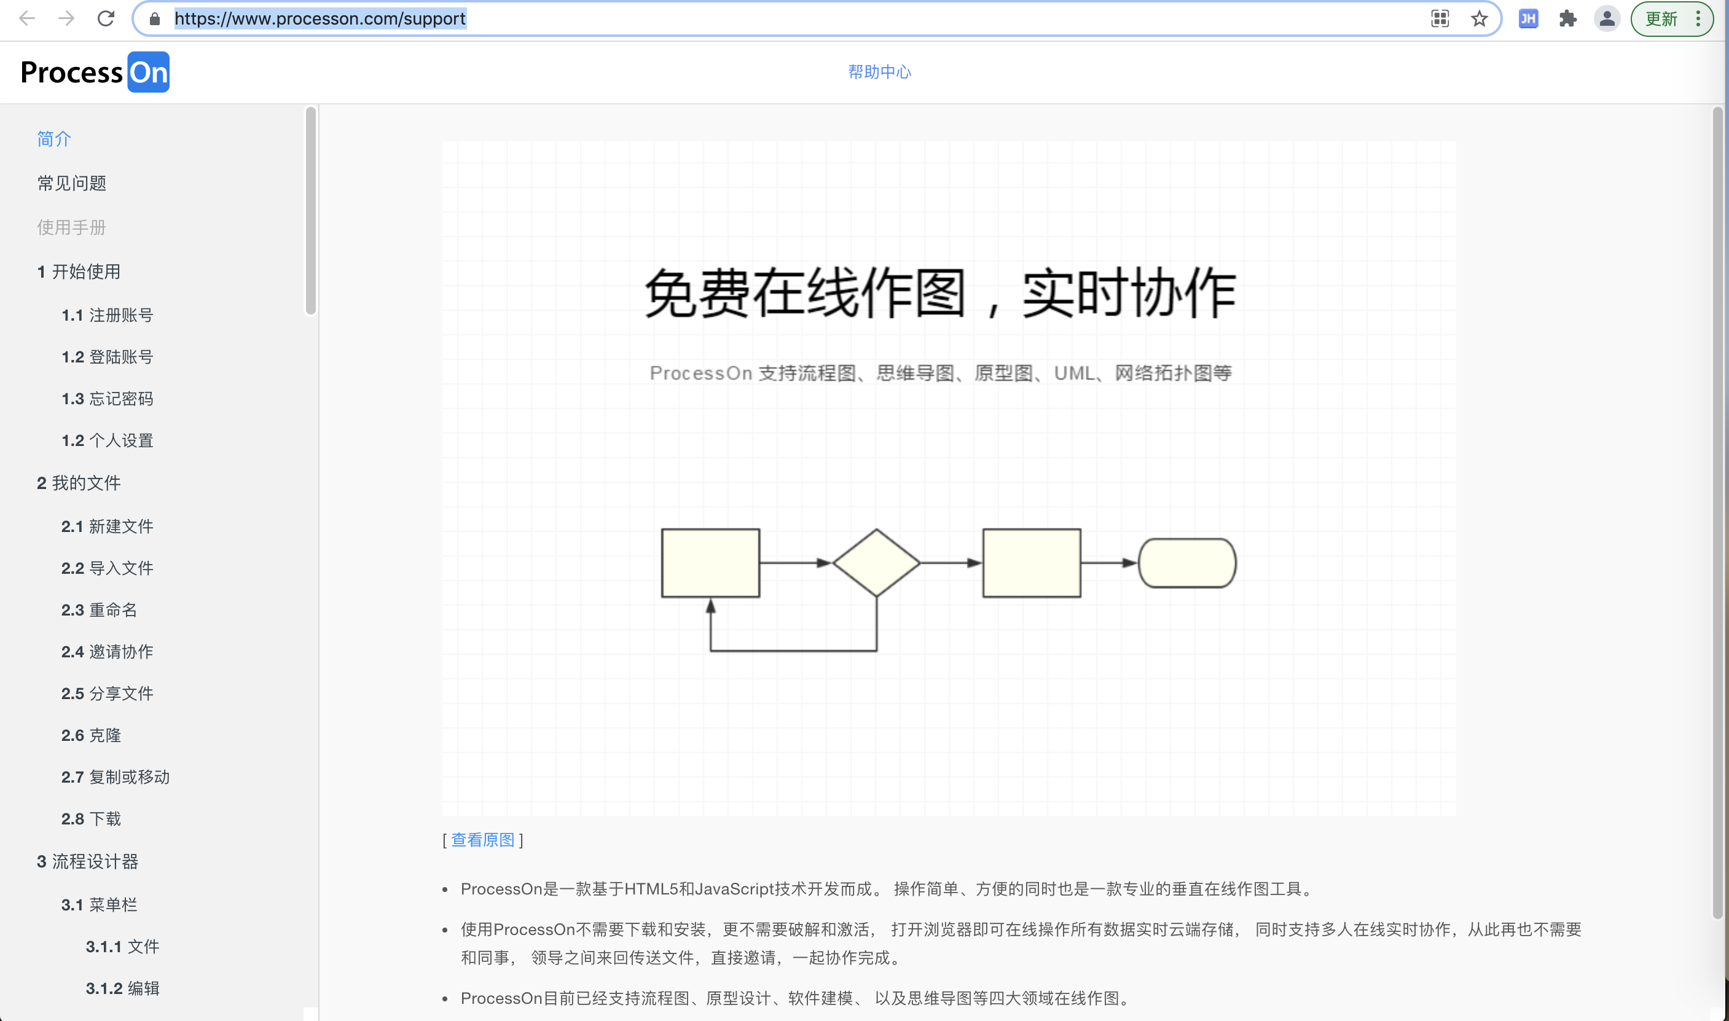This screenshot has height=1021, width=1729.
Task: Click the 更新 update button
Action: tap(1661, 18)
